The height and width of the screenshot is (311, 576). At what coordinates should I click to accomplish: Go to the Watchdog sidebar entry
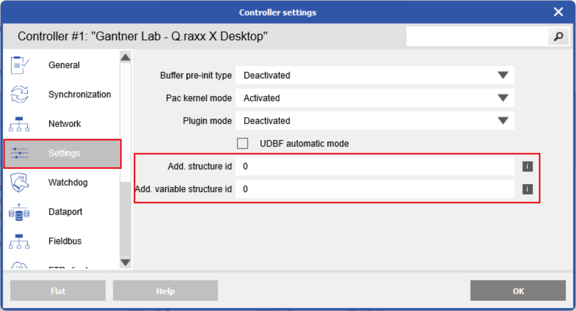(x=62, y=182)
